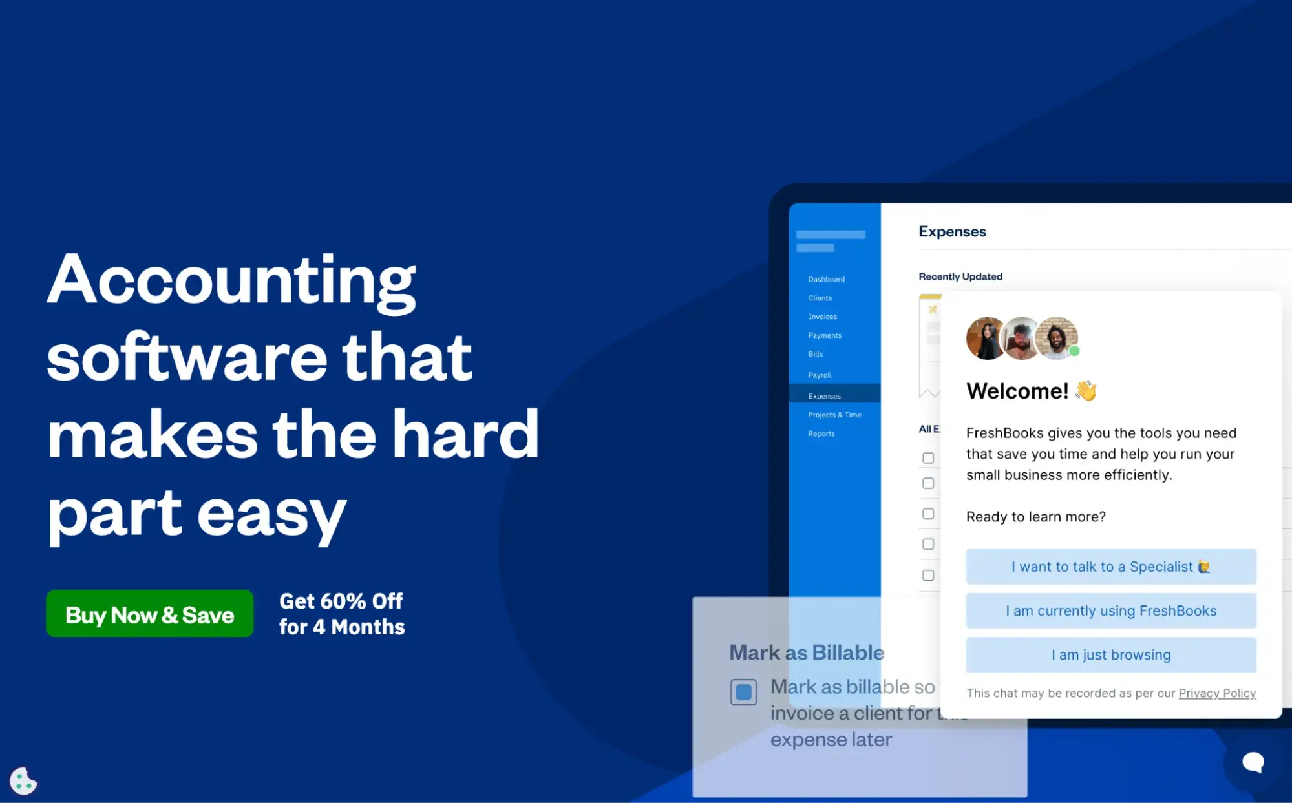Click the Projects & Time icon
Image resolution: width=1292 pixels, height=803 pixels.
pos(834,415)
